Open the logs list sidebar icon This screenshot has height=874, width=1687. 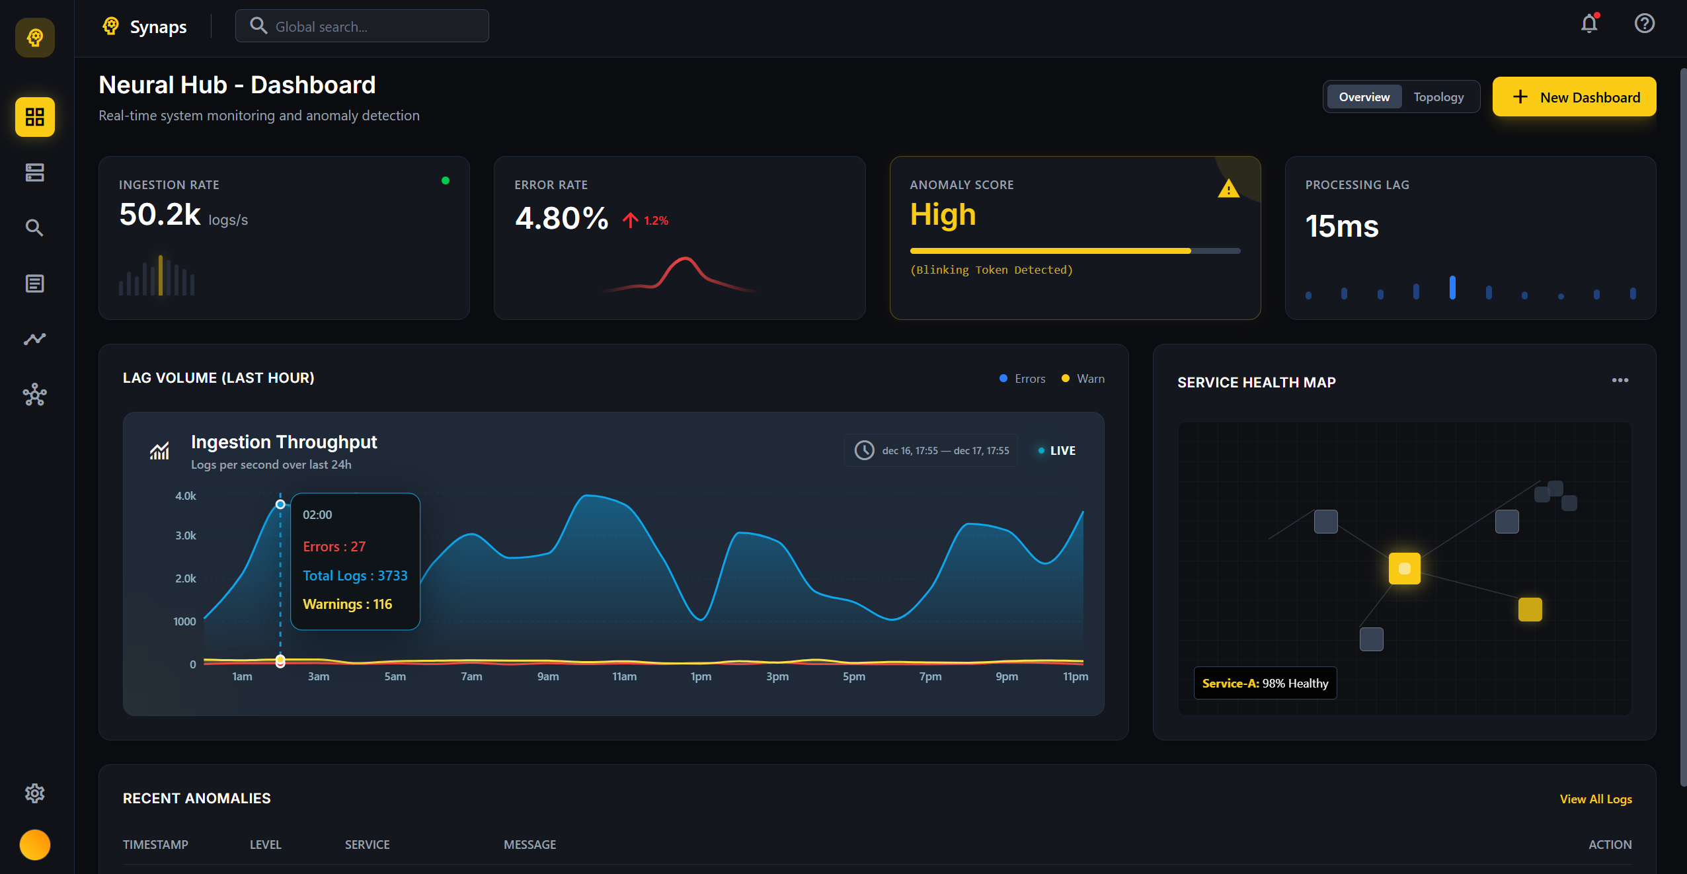(35, 284)
